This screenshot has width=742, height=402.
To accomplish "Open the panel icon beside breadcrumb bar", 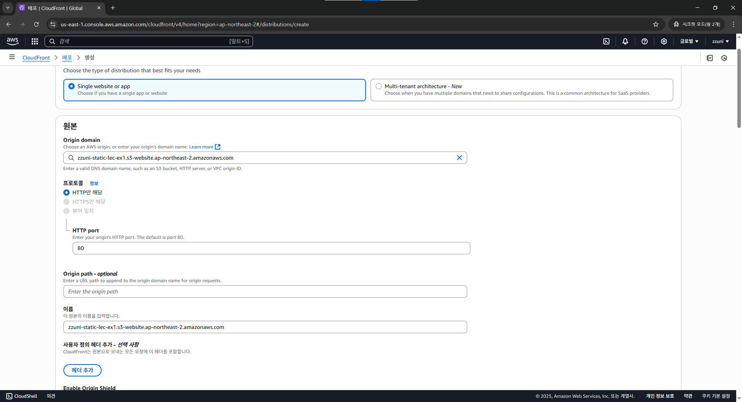I will (710, 58).
